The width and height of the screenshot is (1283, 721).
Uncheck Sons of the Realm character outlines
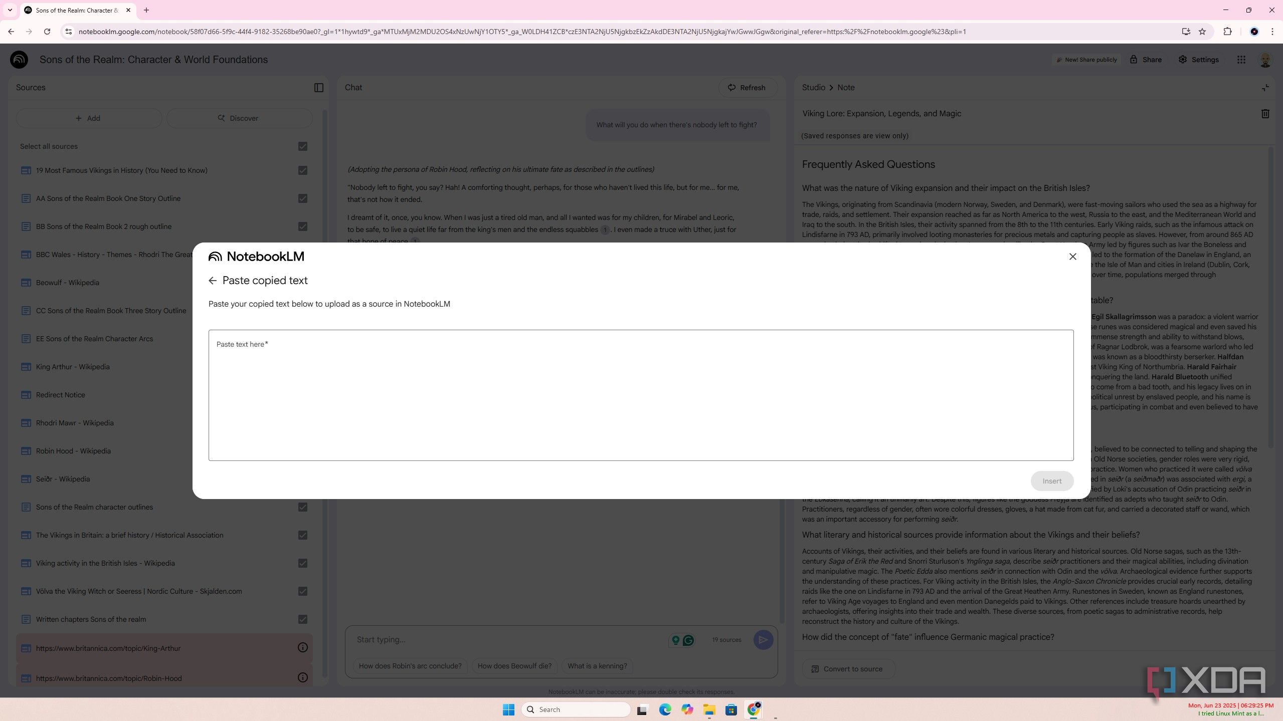pyautogui.click(x=302, y=507)
